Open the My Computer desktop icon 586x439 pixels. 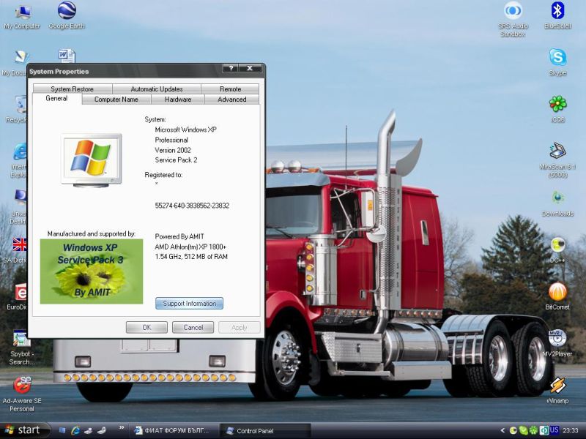[x=22, y=12]
